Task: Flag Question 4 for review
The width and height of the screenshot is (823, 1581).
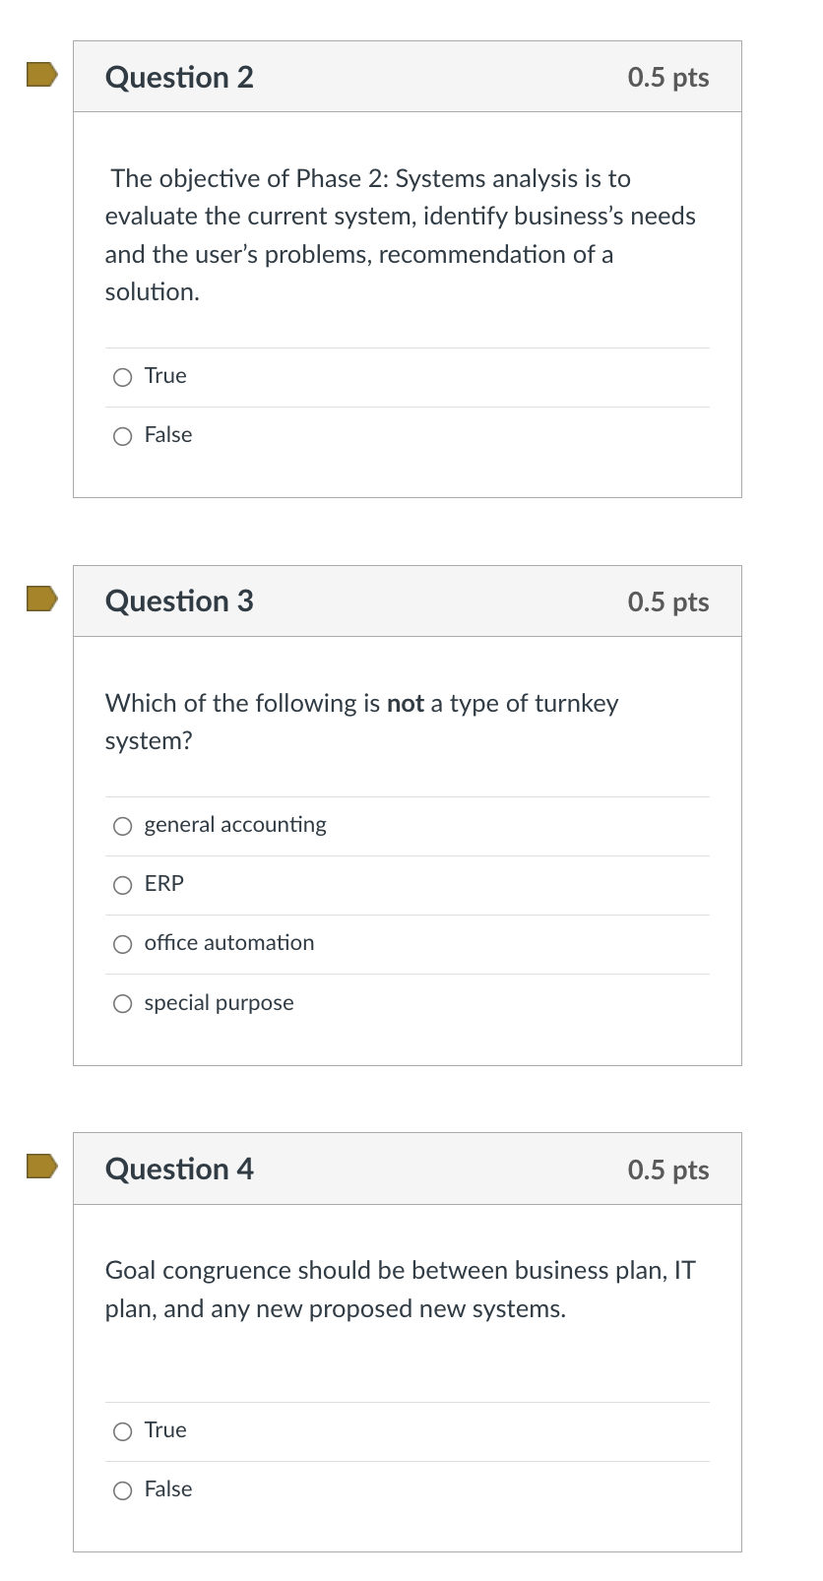Action: [x=43, y=1168]
